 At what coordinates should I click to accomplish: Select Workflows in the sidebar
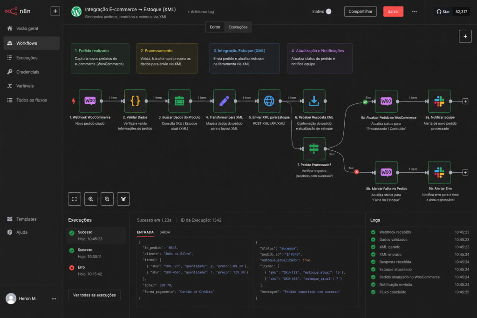pyautogui.click(x=31, y=43)
